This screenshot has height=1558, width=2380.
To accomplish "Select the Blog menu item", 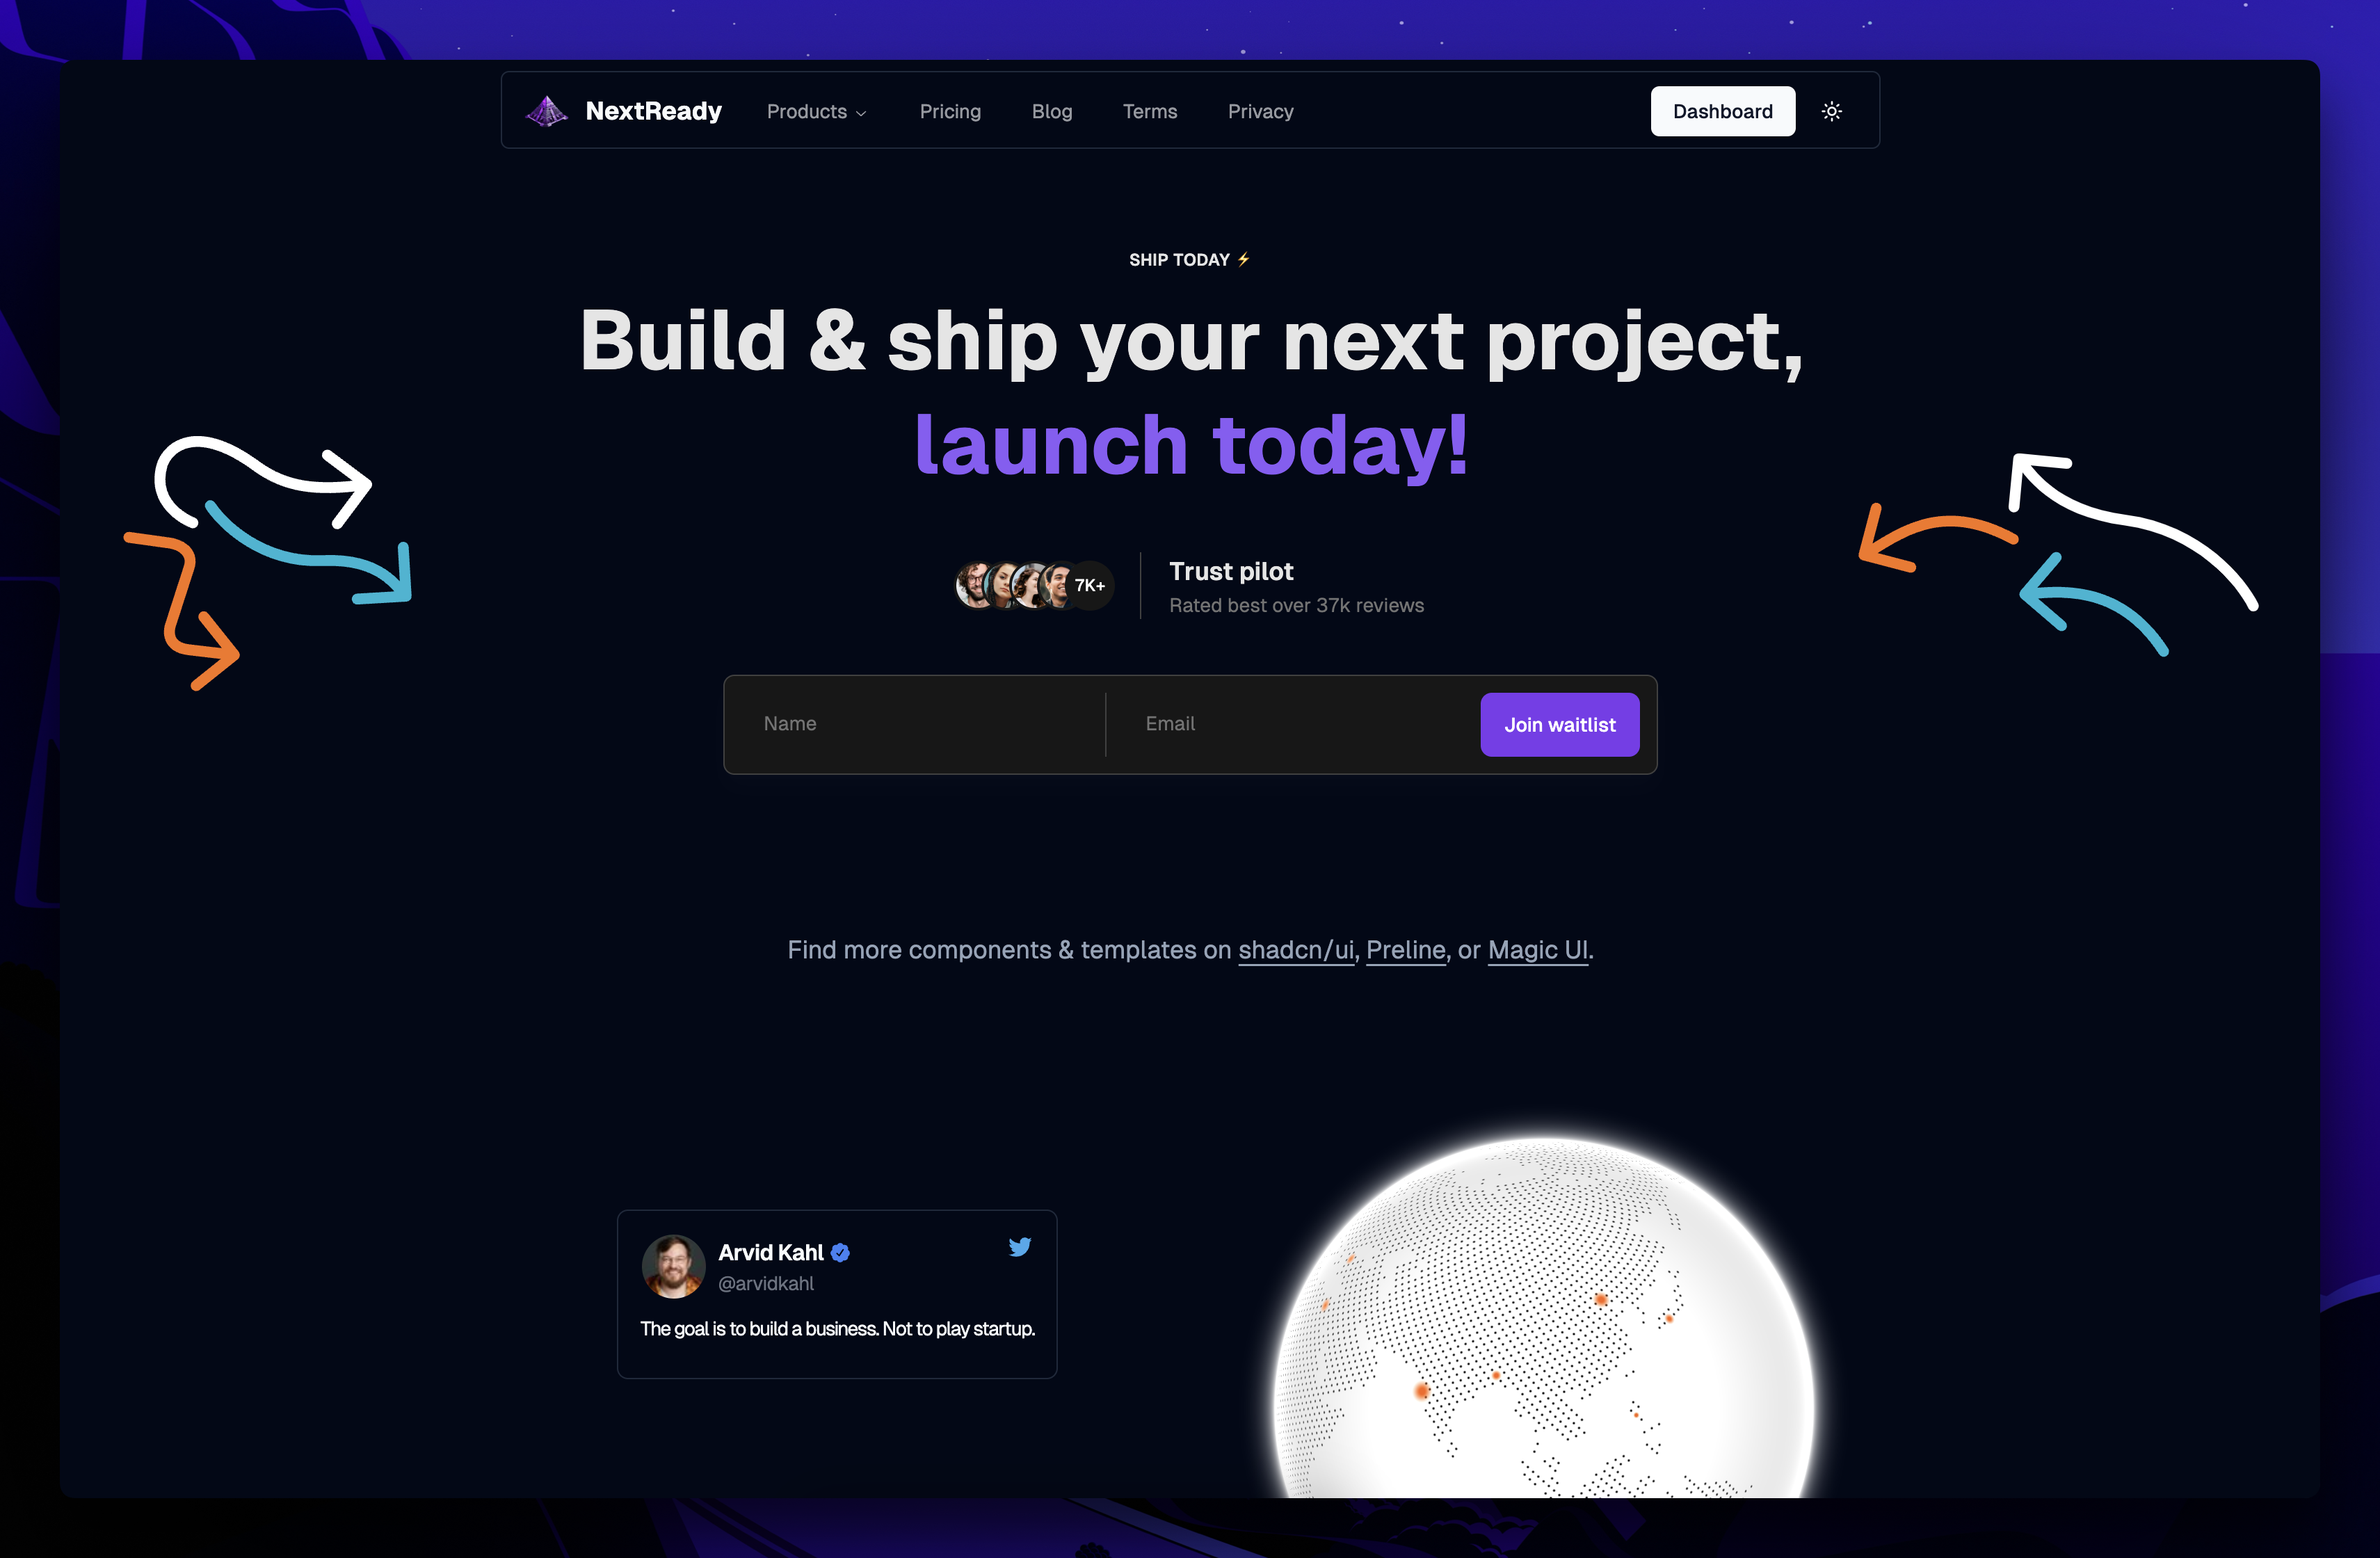I will [x=1050, y=110].
